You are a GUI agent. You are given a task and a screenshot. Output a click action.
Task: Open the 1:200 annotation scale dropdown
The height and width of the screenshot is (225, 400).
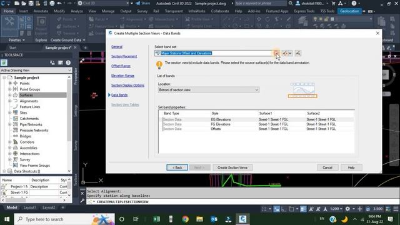tap(336, 209)
